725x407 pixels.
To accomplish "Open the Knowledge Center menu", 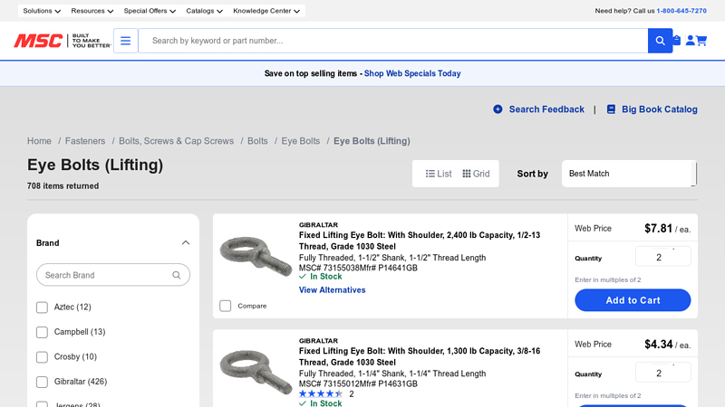I will click(x=266, y=11).
